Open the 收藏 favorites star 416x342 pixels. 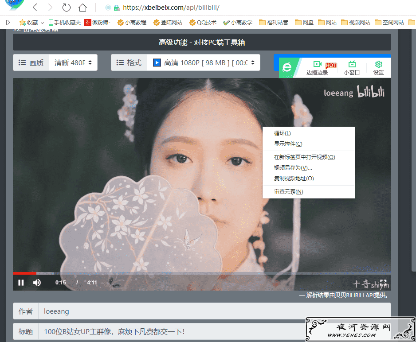[29, 23]
